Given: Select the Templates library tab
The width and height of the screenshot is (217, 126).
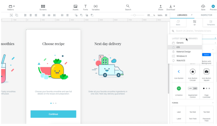Looking at the screenshot, I should point(211,23).
